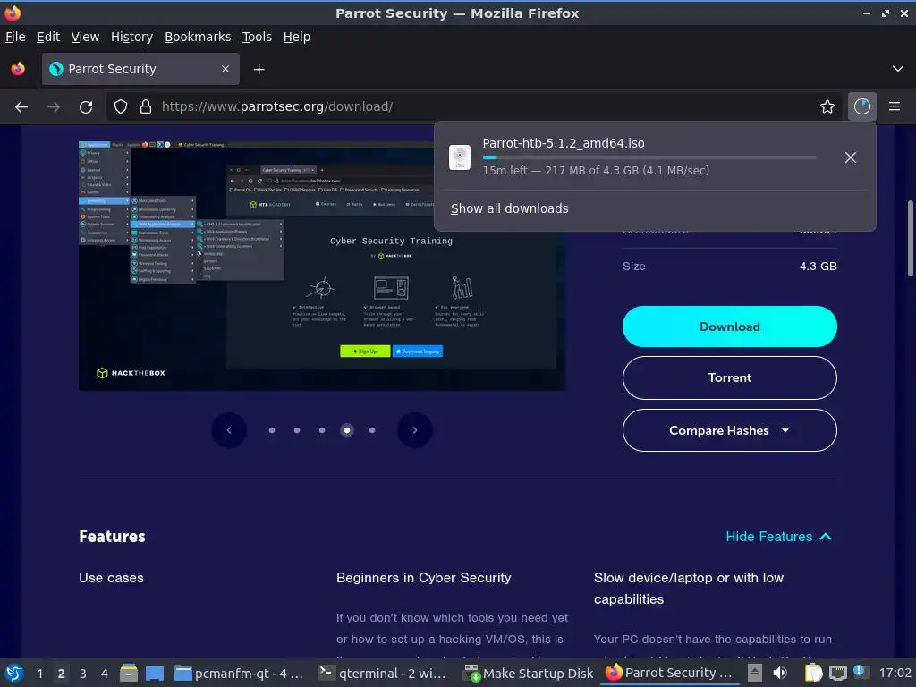Screen dimensions: 916x687
Task: Expand the Compare Hashes dropdown
Action: [x=729, y=430]
